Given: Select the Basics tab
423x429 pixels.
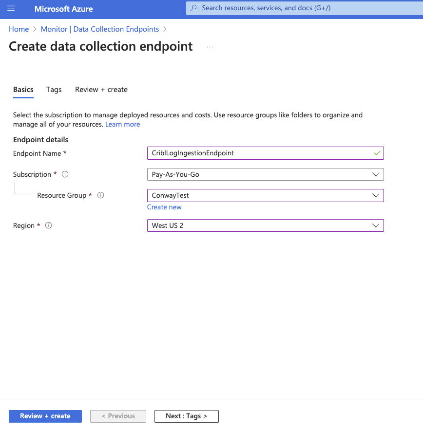Looking at the screenshot, I should [x=23, y=90].
